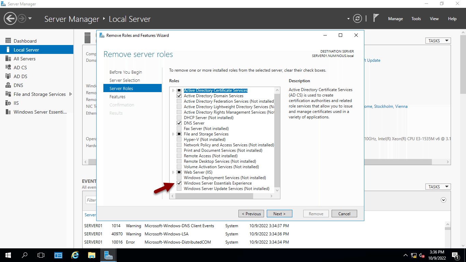Select the Server Roles step

click(x=132, y=88)
